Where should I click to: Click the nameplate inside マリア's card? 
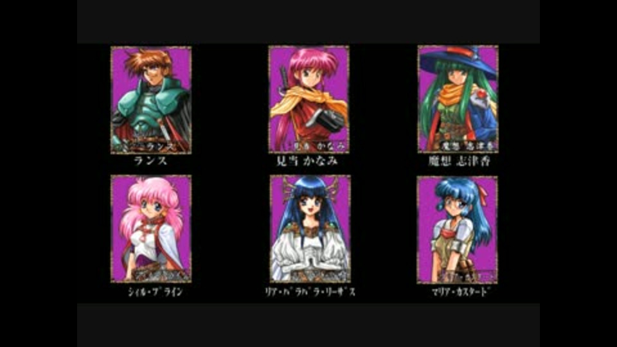[x=469, y=276]
